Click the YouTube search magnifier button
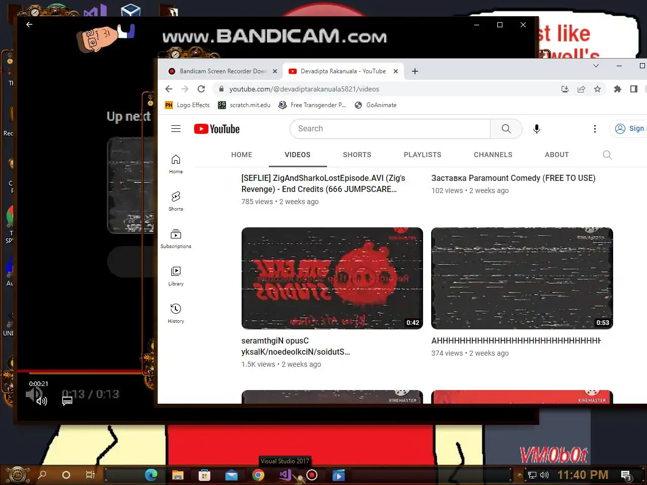This screenshot has width=647, height=485. click(506, 129)
